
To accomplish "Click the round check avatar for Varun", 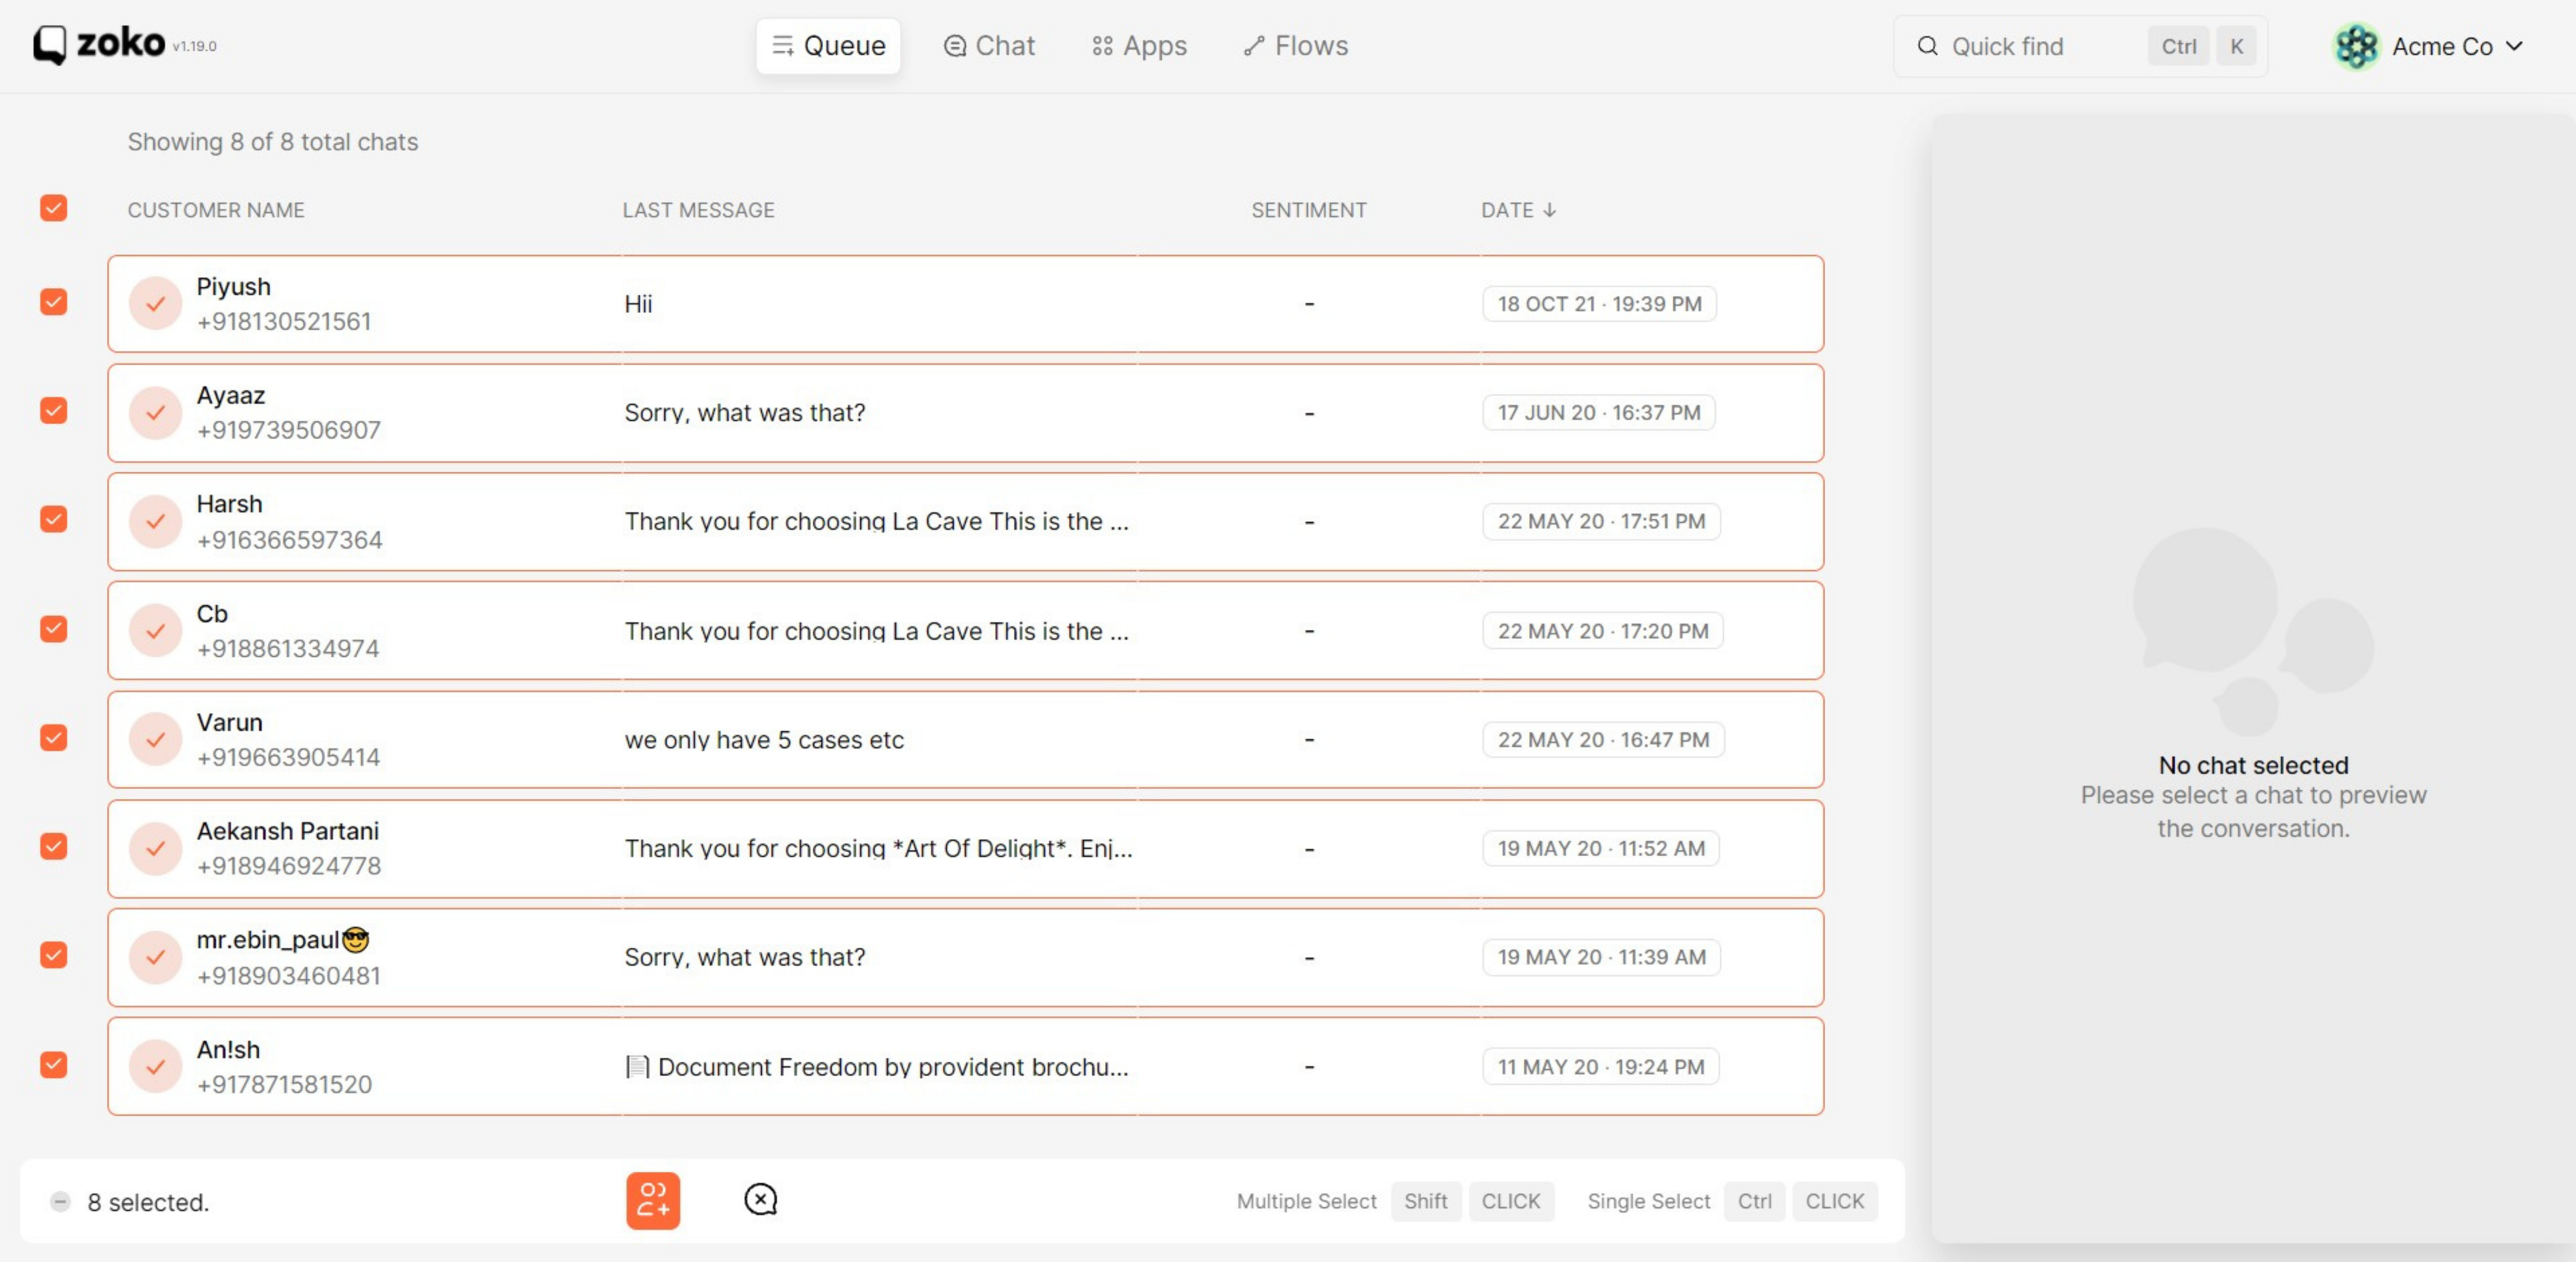I will 155,739.
